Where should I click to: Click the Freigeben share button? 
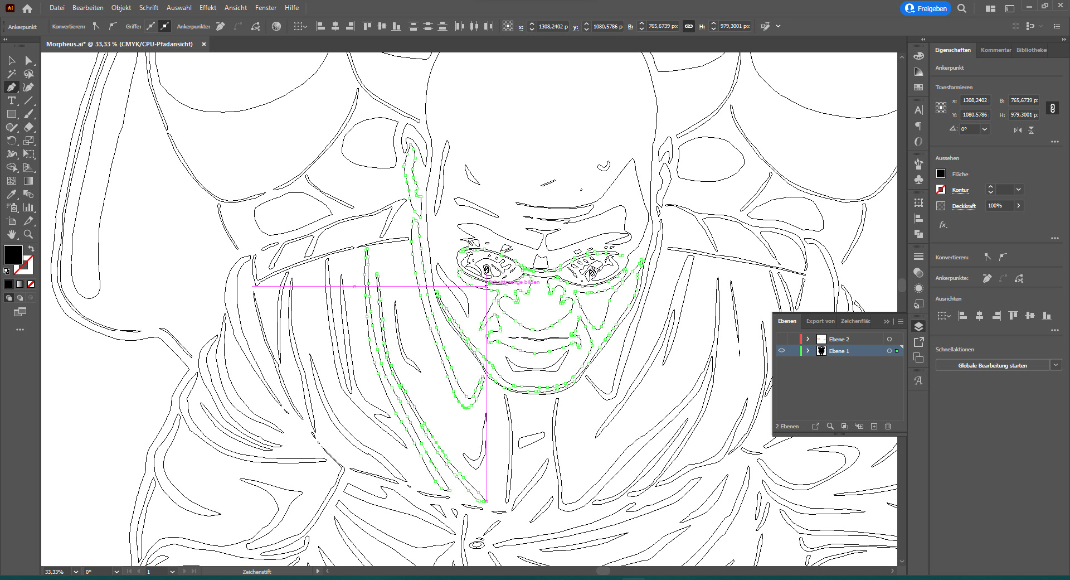(926, 8)
